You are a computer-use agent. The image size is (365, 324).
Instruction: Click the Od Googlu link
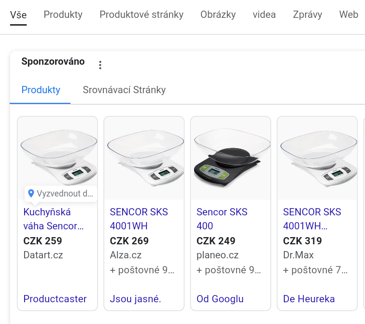tap(220, 299)
